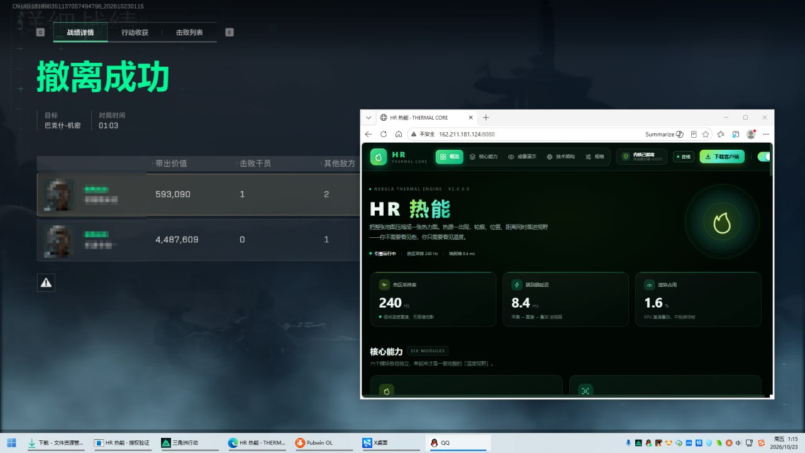Click the E key hint in game
This screenshot has width=805, height=453.
click(x=229, y=32)
